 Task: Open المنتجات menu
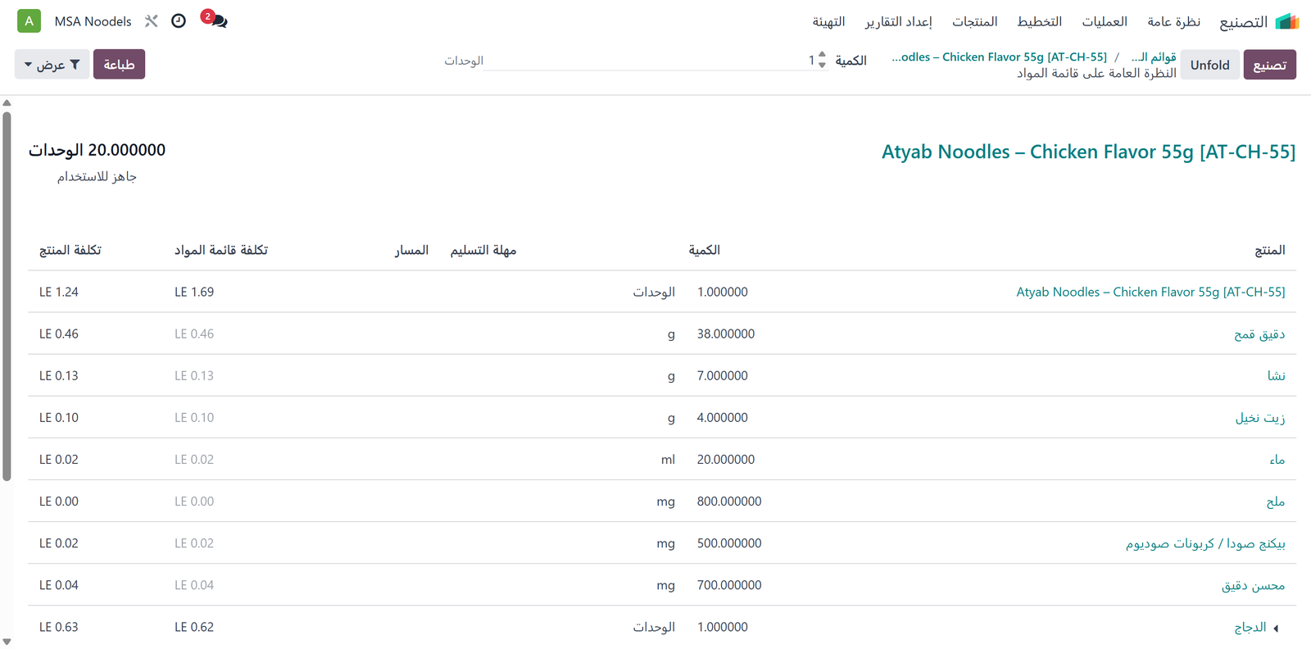(x=975, y=21)
